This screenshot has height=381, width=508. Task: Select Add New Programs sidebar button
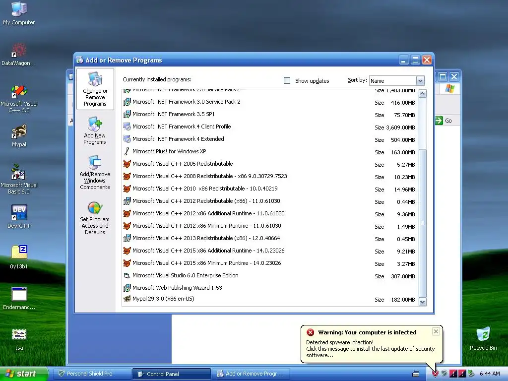[95, 130]
